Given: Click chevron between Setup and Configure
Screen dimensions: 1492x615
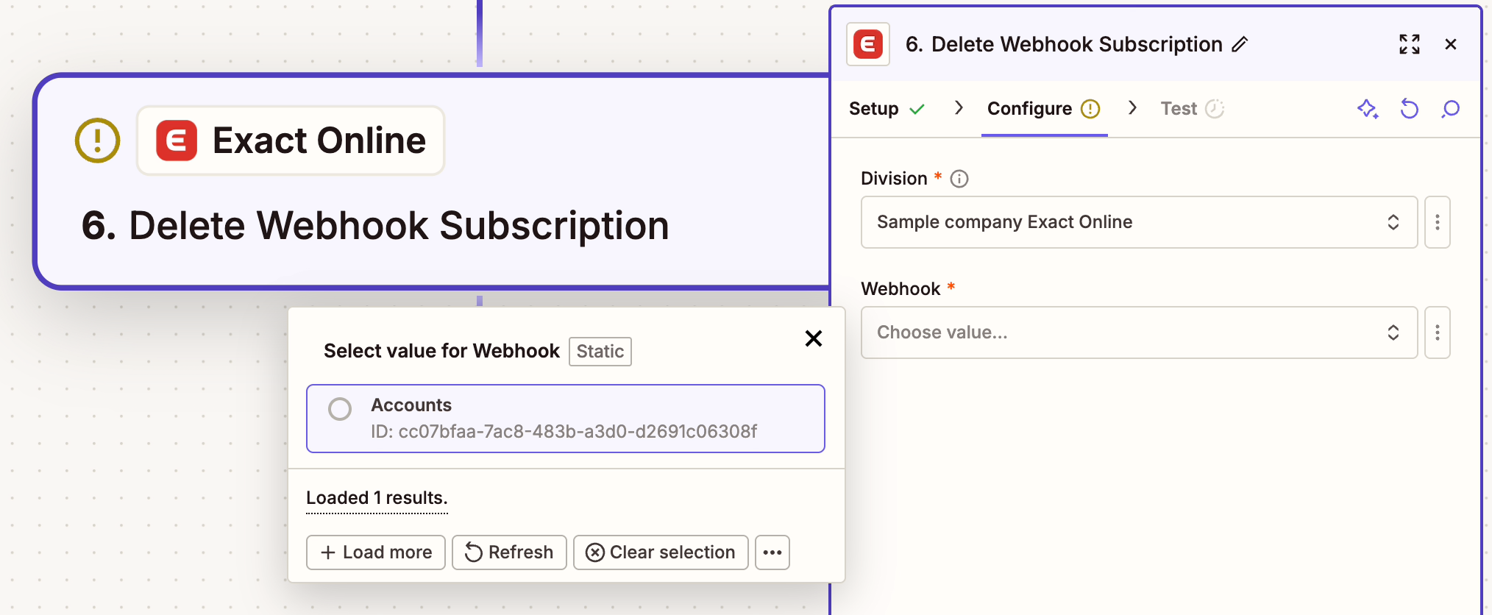Looking at the screenshot, I should click(x=959, y=108).
